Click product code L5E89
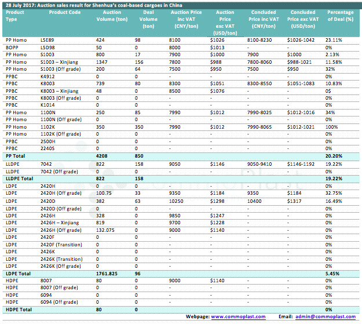The width and height of the screenshot is (362, 324). (48, 40)
